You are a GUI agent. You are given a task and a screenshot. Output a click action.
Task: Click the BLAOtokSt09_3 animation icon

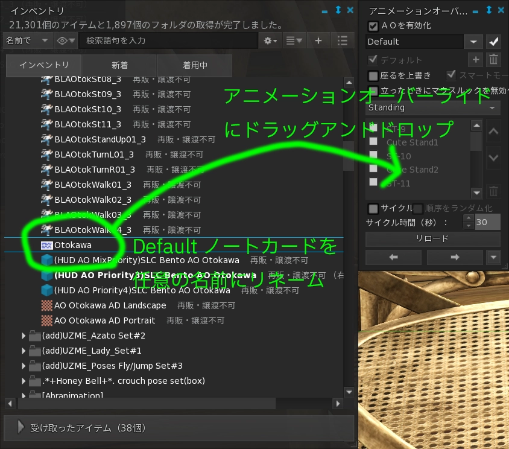(47, 94)
